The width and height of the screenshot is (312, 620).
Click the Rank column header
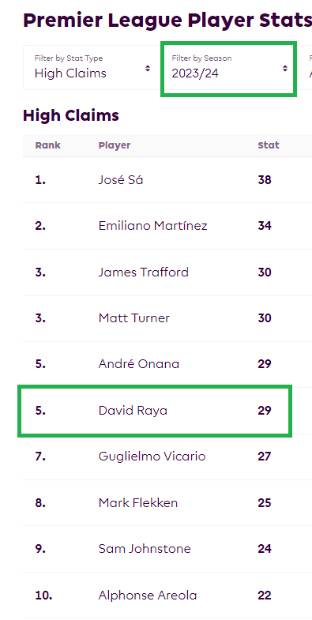(x=48, y=145)
